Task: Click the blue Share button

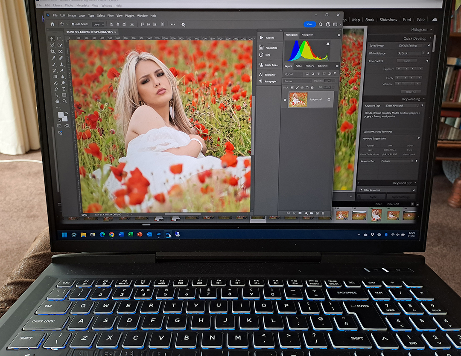Action: coord(309,24)
